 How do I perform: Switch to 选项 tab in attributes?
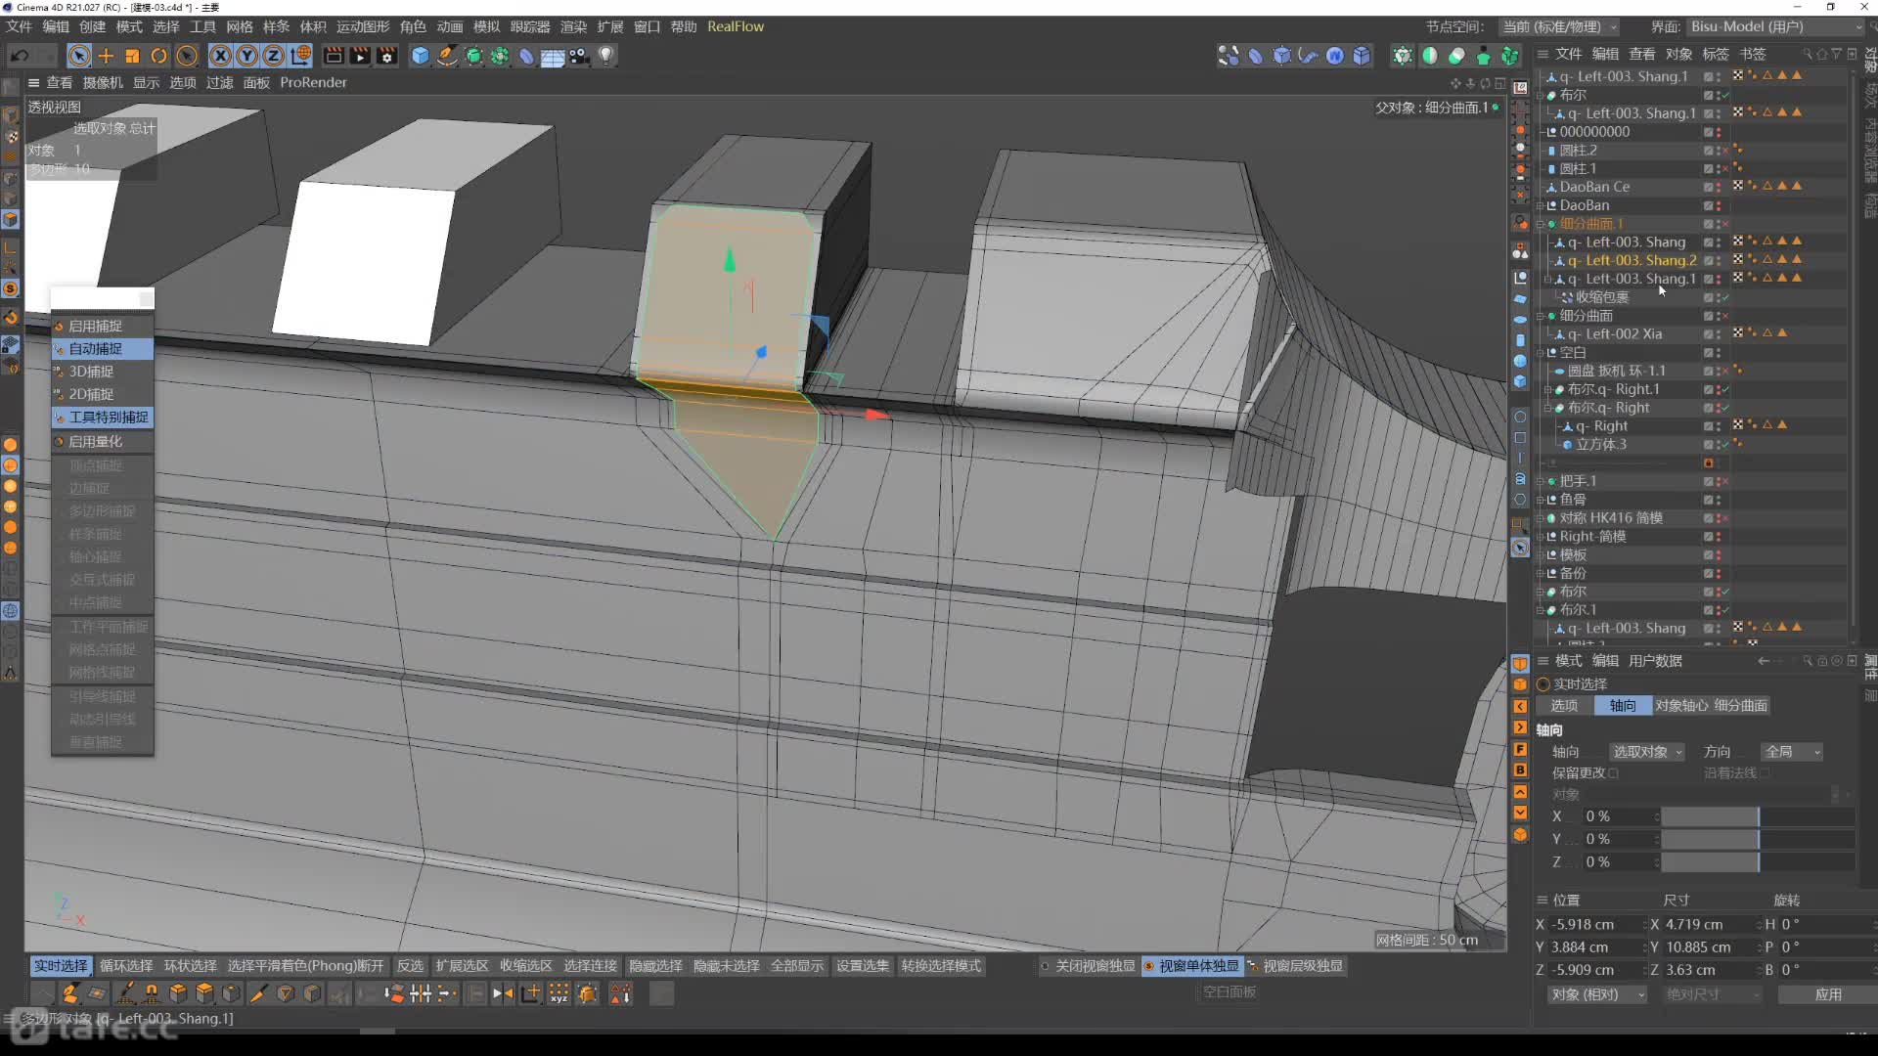coord(1563,705)
